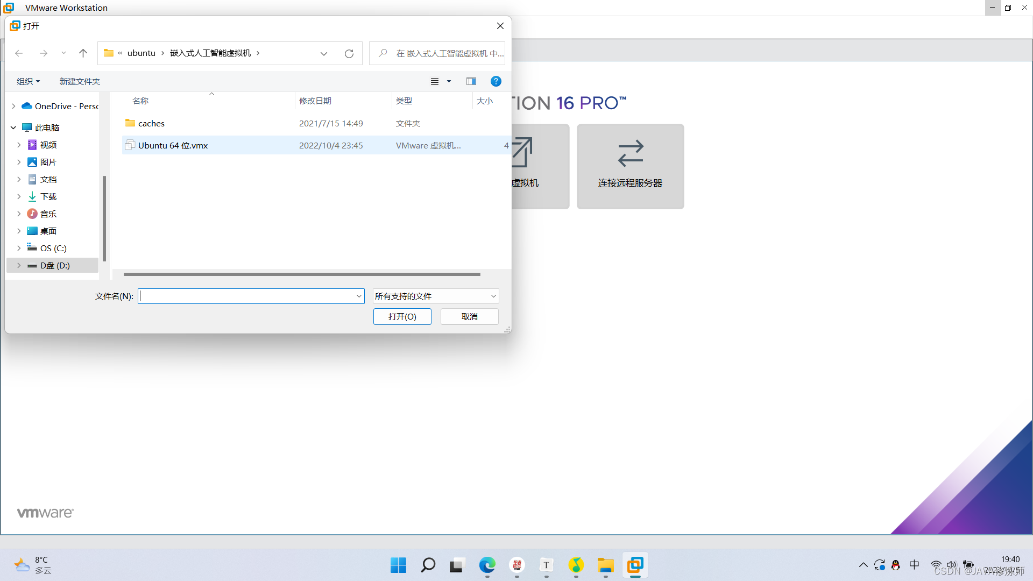Click the ubuntu breadcrumb segment
Viewport: 1033px width, 581px height.
coord(141,53)
